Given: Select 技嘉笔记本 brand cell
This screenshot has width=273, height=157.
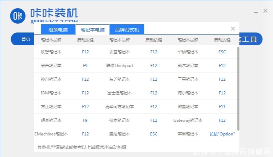Looking at the screenshot, I should (x=119, y=120).
